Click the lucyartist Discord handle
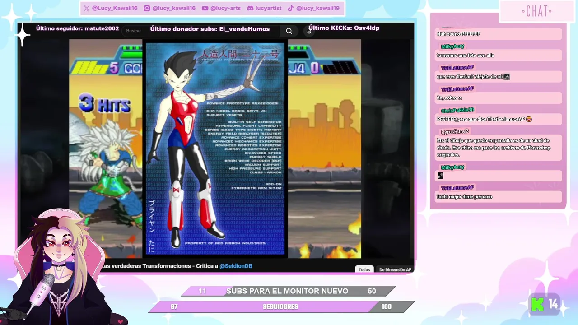 (x=268, y=8)
